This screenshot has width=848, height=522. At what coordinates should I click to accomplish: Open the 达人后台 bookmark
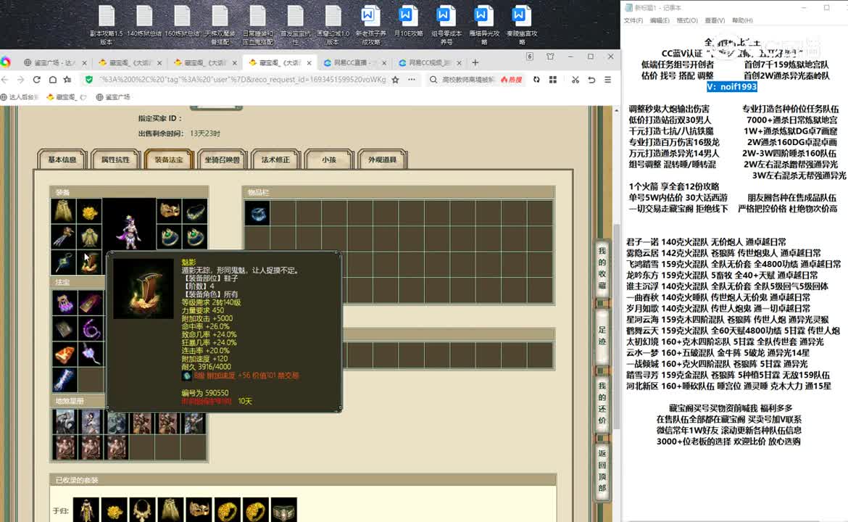(x=20, y=97)
